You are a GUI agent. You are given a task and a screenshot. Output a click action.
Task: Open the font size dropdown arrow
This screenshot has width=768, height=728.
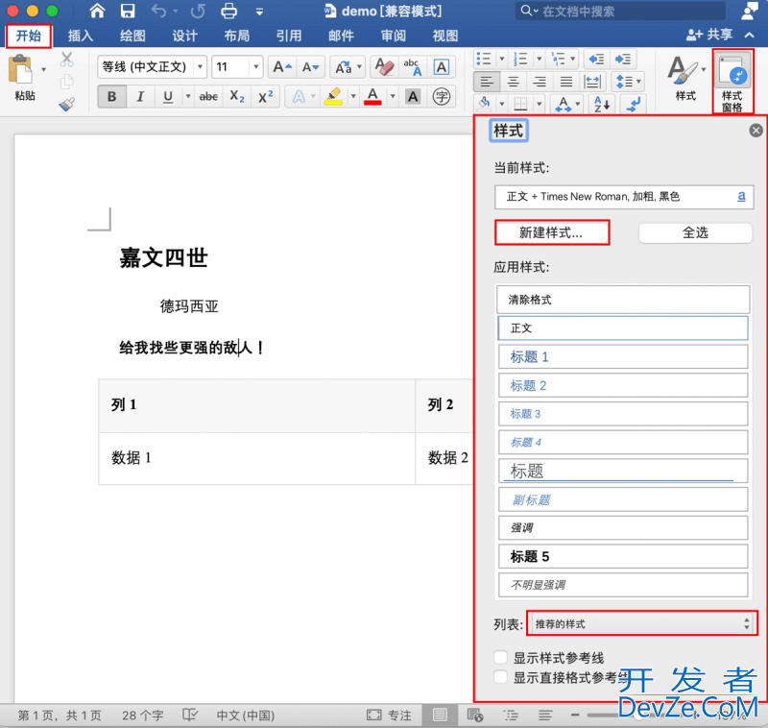click(255, 67)
